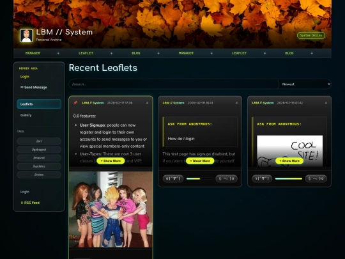This screenshot has height=259, width=345.
Task: Click the 'User Signups' bullet text
Action: (x=93, y=125)
